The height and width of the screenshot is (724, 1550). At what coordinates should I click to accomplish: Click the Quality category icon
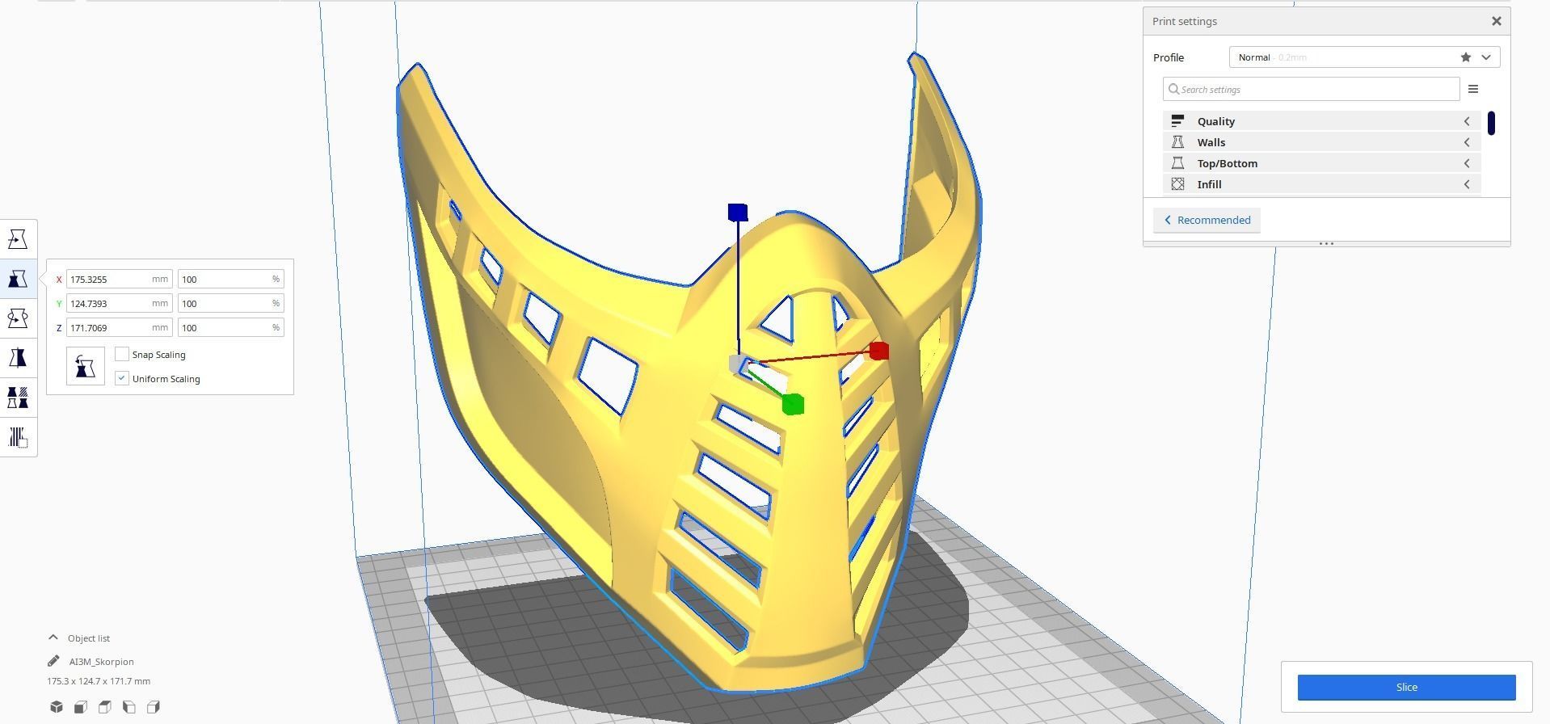1178,121
